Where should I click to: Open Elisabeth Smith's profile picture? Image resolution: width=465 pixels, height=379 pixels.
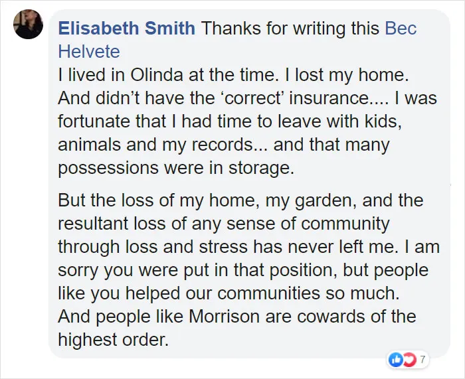[x=28, y=24]
